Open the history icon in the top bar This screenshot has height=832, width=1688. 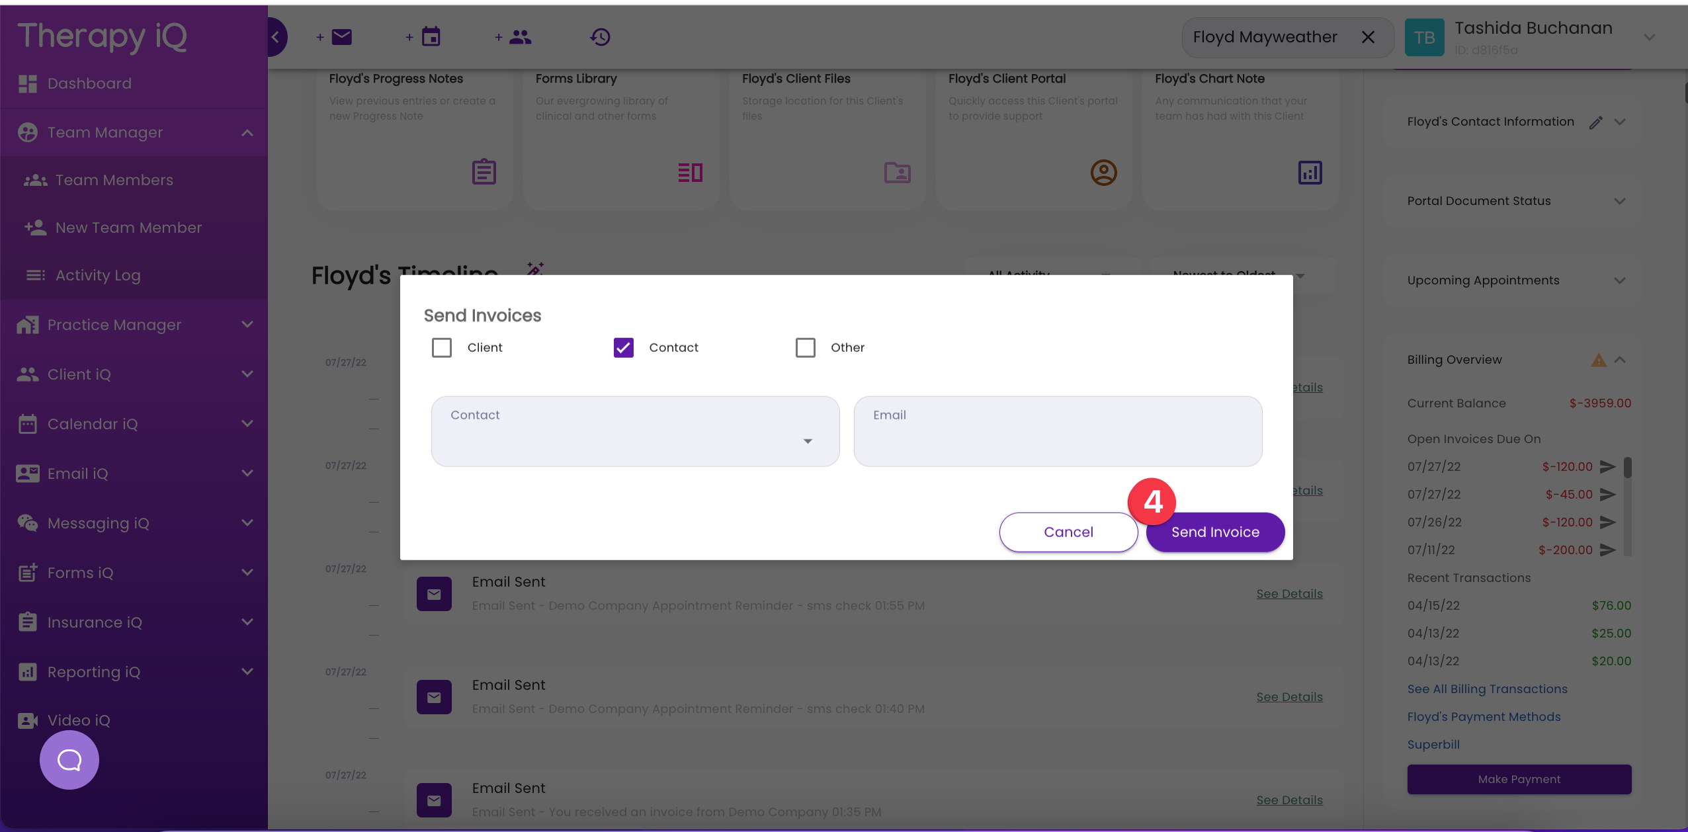pyautogui.click(x=598, y=36)
